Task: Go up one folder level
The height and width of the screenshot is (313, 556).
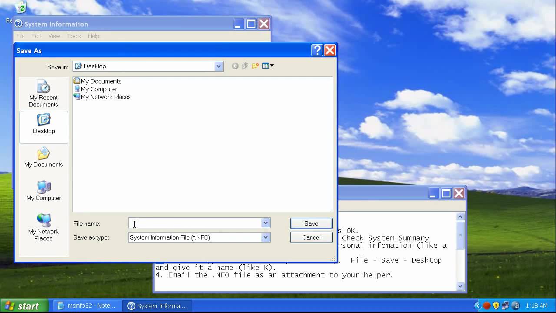Action: click(x=245, y=66)
